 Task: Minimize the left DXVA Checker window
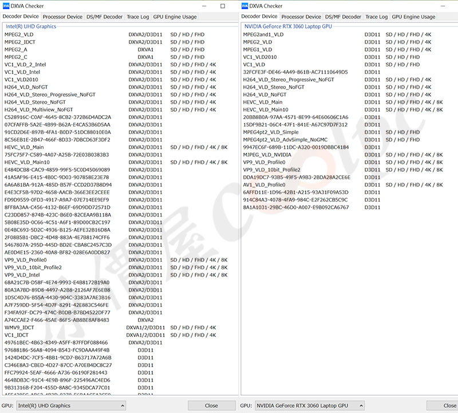click(204, 6)
